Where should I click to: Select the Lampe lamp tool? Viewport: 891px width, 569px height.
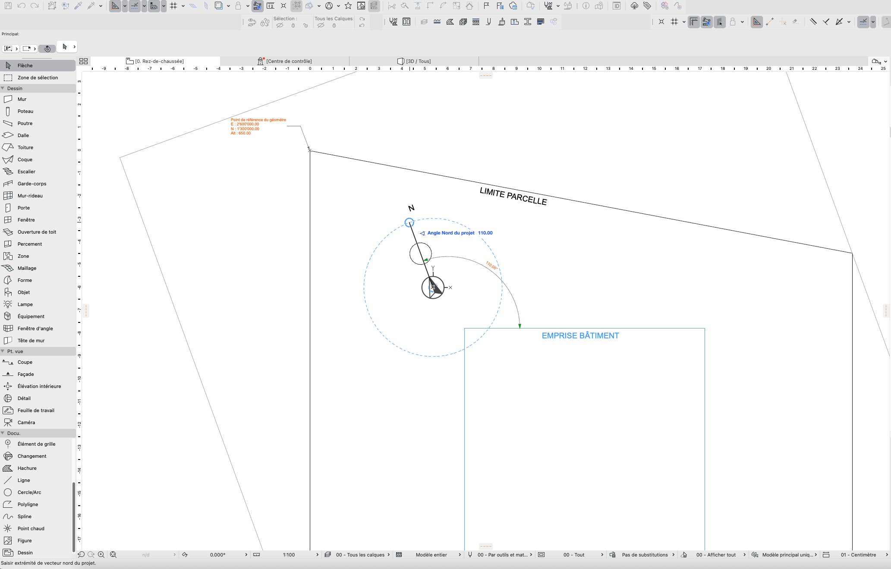[x=38, y=304]
